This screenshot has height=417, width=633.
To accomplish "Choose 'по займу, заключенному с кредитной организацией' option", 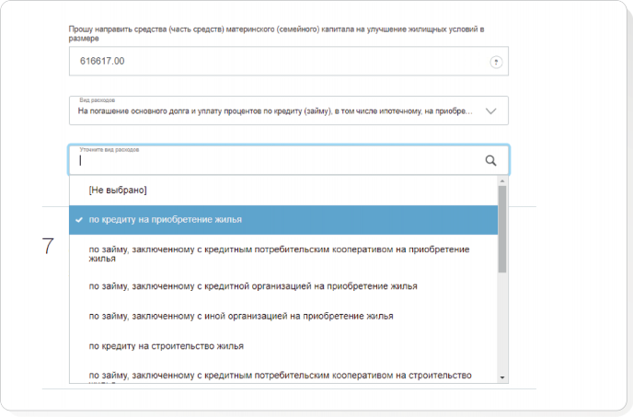I will coord(283,286).
